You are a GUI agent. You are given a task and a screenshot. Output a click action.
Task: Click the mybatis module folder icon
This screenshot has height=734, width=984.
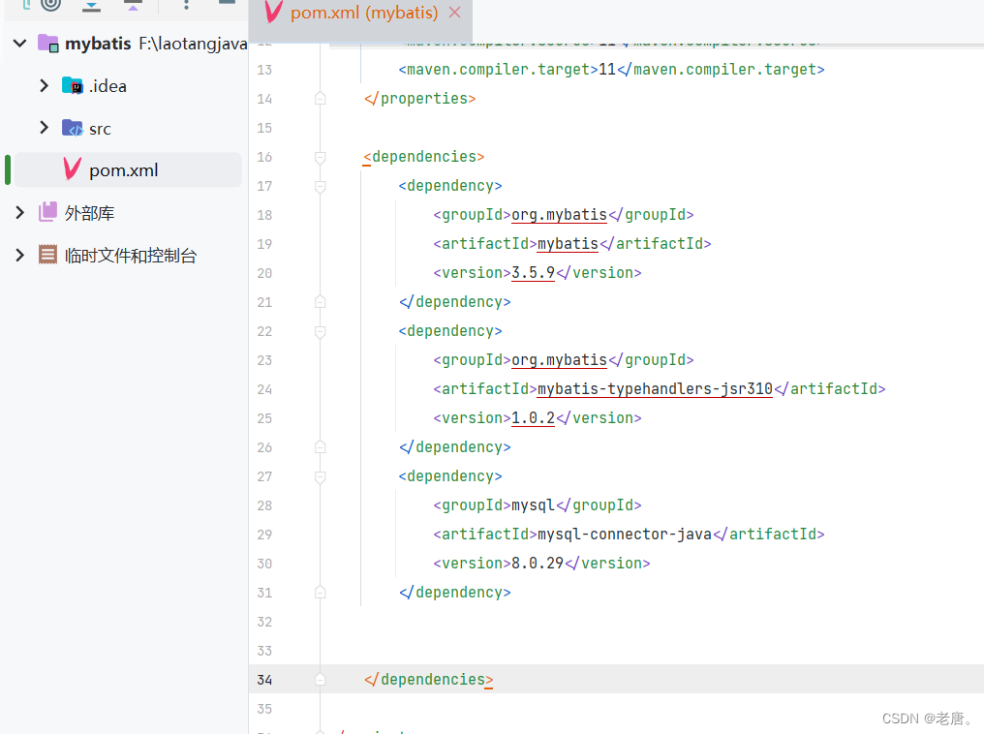point(48,44)
